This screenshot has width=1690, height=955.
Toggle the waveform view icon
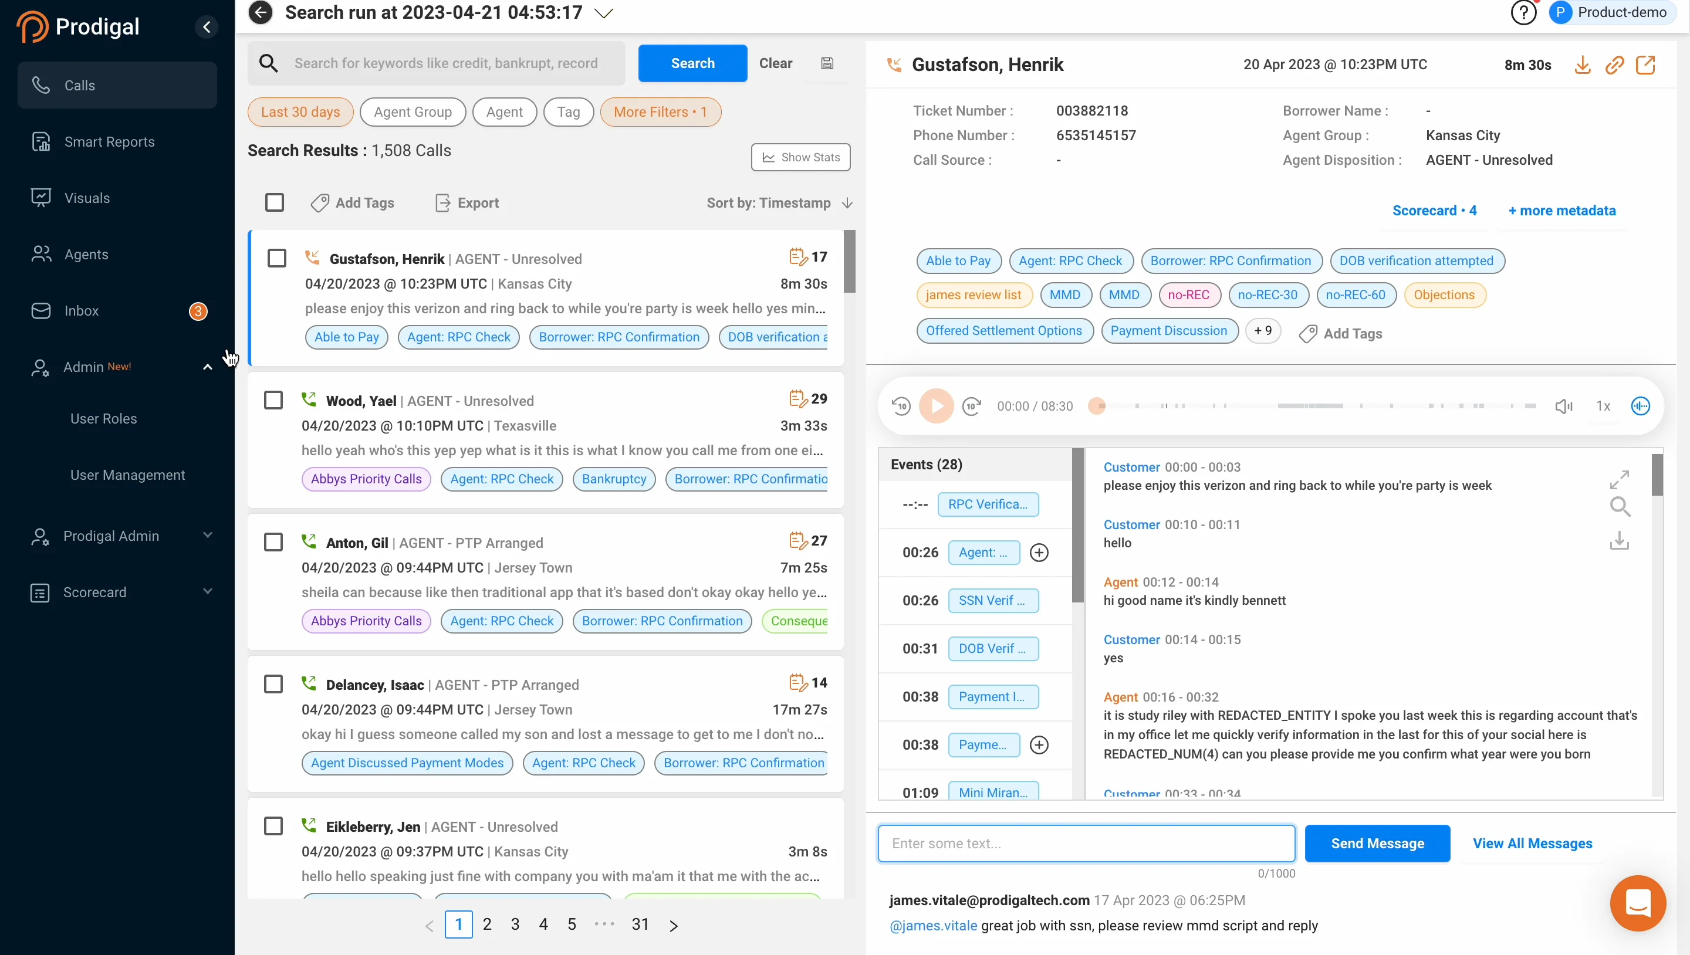pyautogui.click(x=1640, y=406)
